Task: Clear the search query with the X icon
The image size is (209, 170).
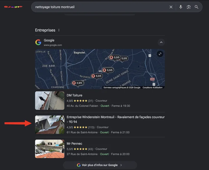Action: [x=171, y=7]
